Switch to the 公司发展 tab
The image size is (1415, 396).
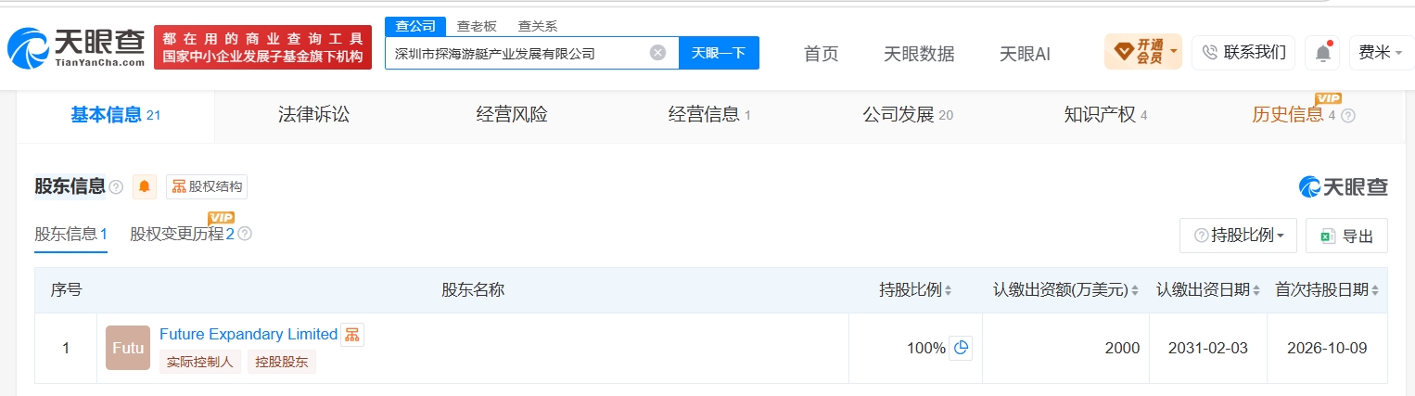click(908, 115)
